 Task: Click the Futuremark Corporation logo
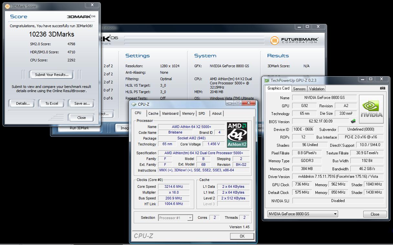[x=294, y=40]
